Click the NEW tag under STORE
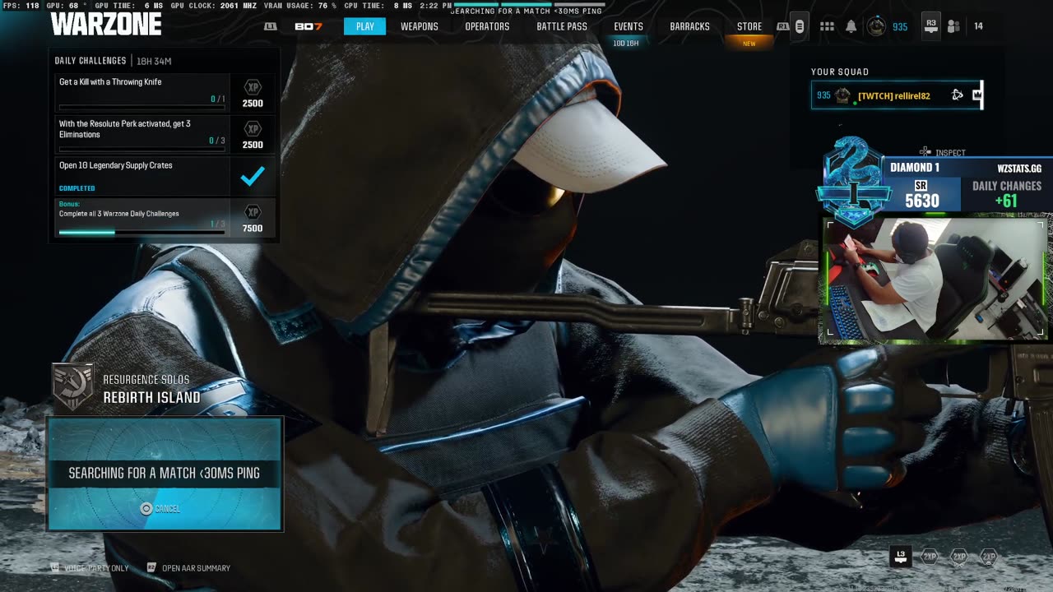Viewport: 1053px width, 592px height. [x=749, y=44]
